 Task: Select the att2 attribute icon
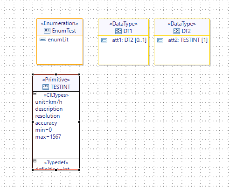160,40
